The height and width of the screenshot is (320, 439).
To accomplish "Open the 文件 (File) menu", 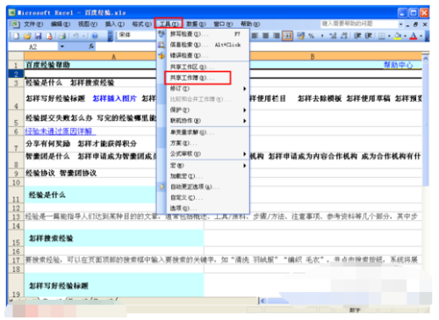I will point(33,24).
